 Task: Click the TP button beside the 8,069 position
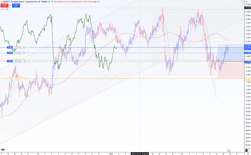tap(29, 61)
